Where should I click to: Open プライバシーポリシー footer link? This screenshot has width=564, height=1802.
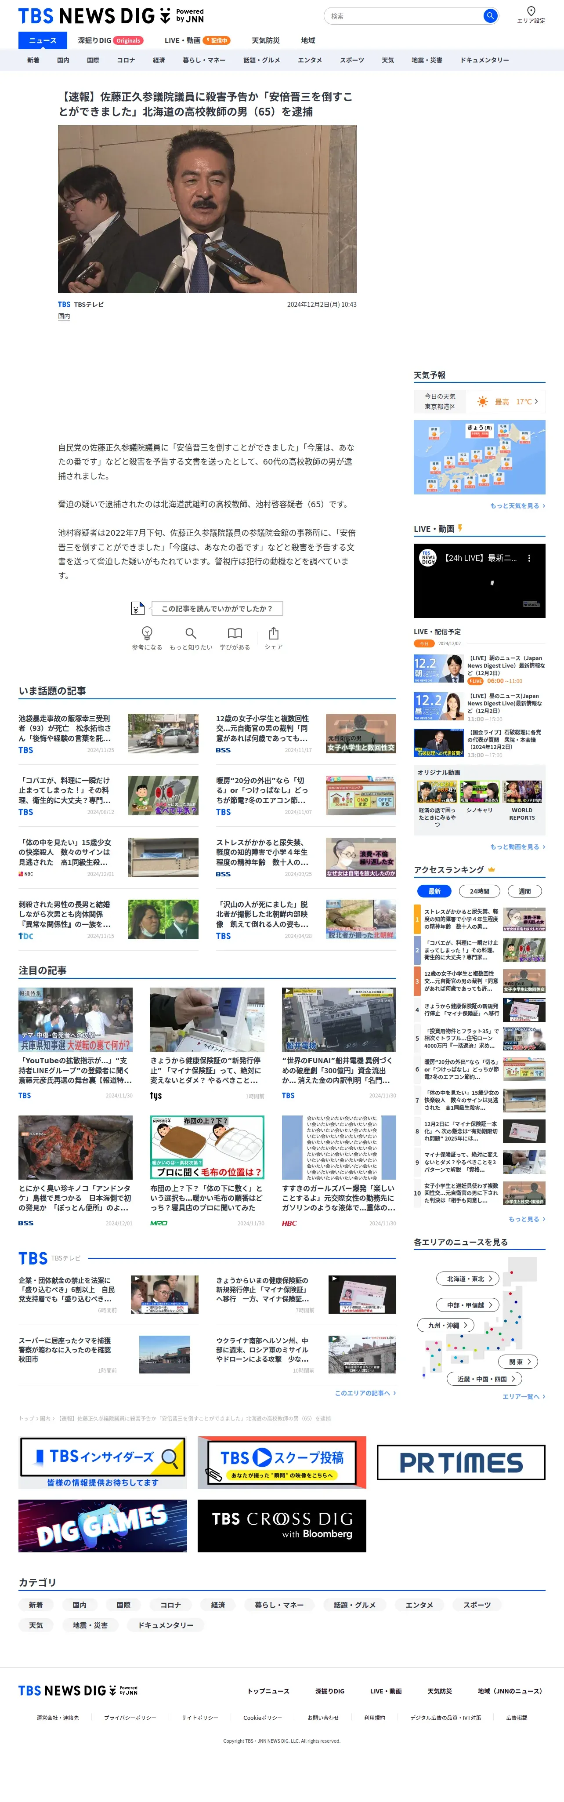coord(130,1717)
